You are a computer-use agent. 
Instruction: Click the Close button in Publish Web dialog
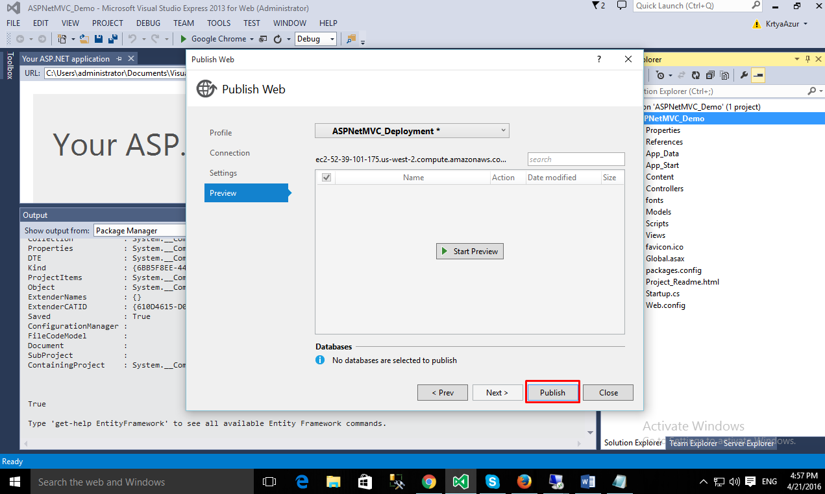pyautogui.click(x=608, y=392)
